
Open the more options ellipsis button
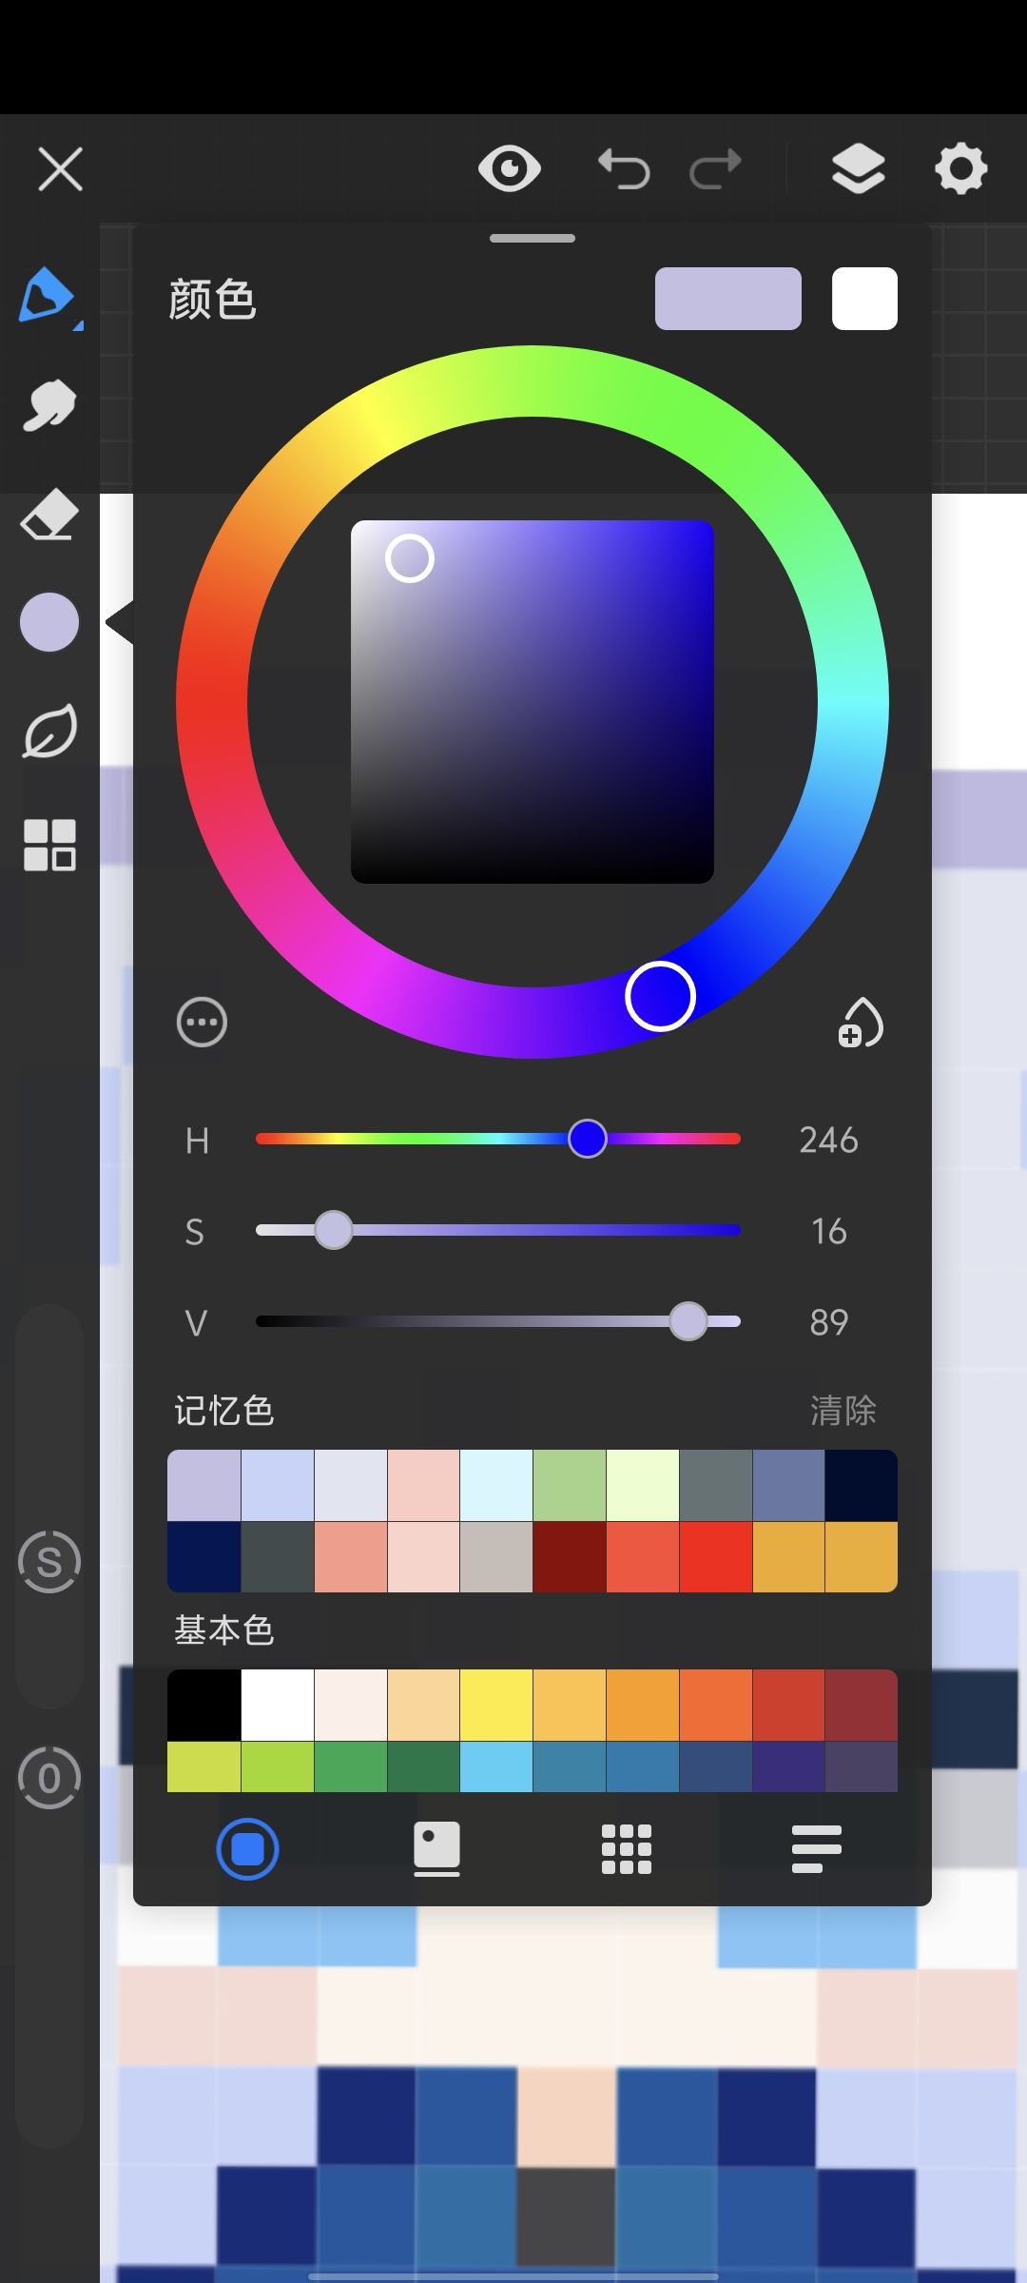(202, 1023)
